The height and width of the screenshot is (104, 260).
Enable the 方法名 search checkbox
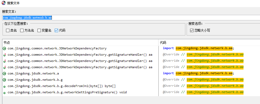tap(22, 31)
